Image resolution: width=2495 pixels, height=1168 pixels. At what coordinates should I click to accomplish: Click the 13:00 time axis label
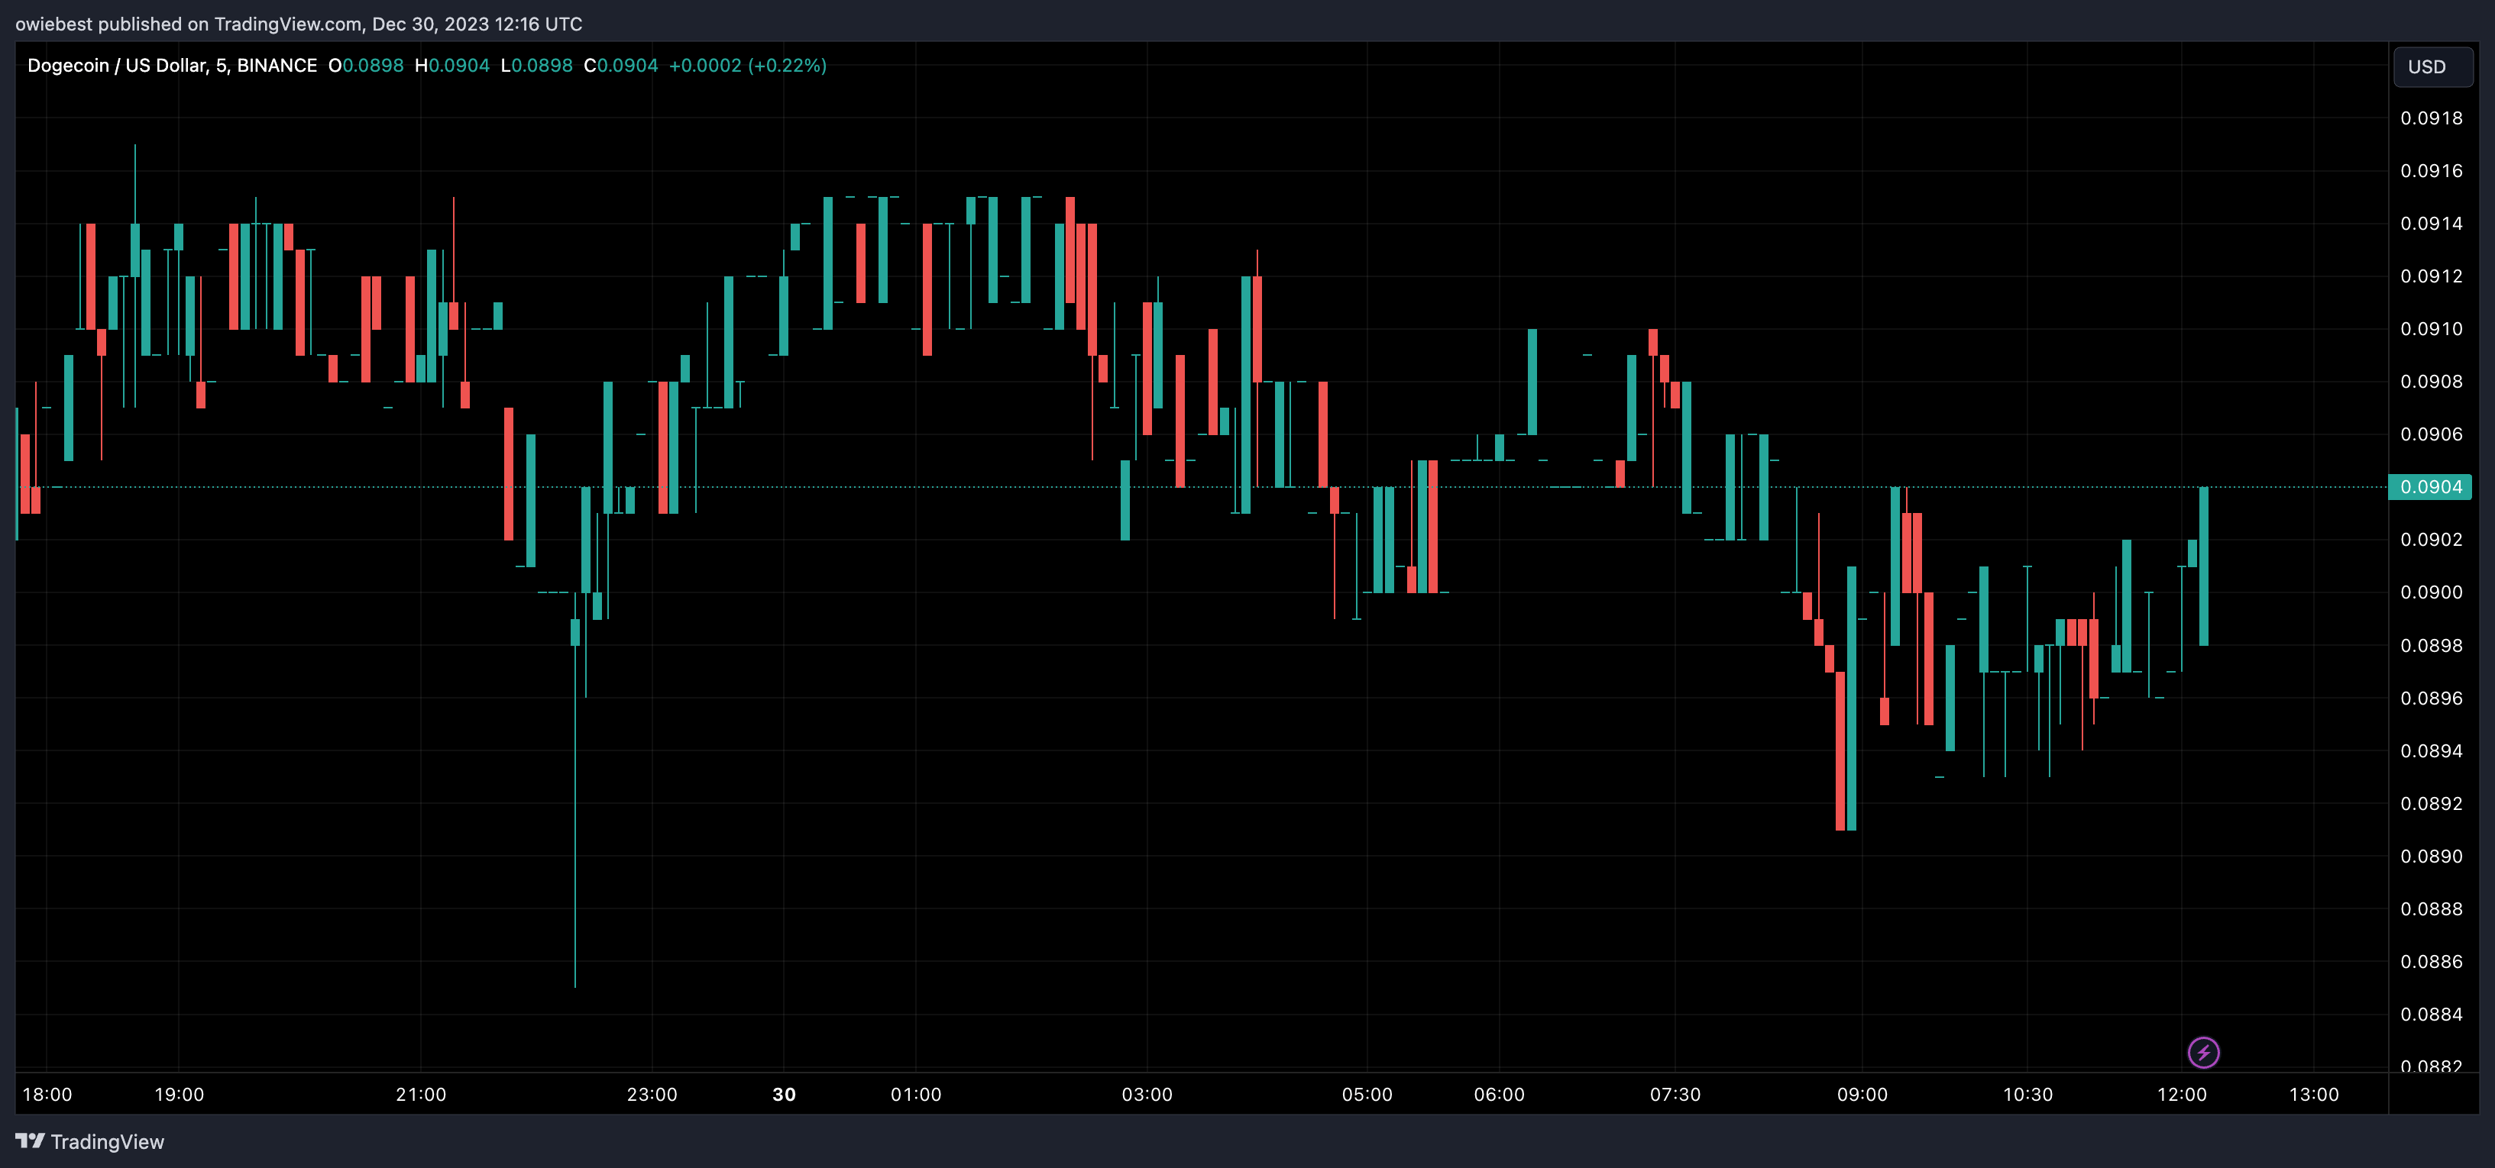2313,1095
